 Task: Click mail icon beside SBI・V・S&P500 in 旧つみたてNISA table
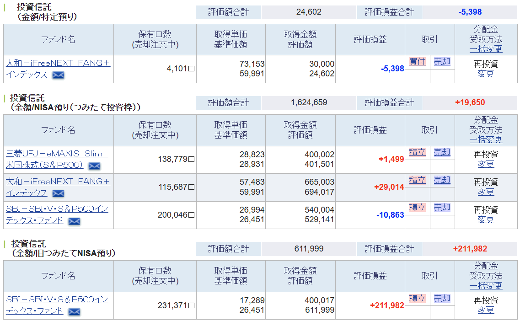[74, 312]
